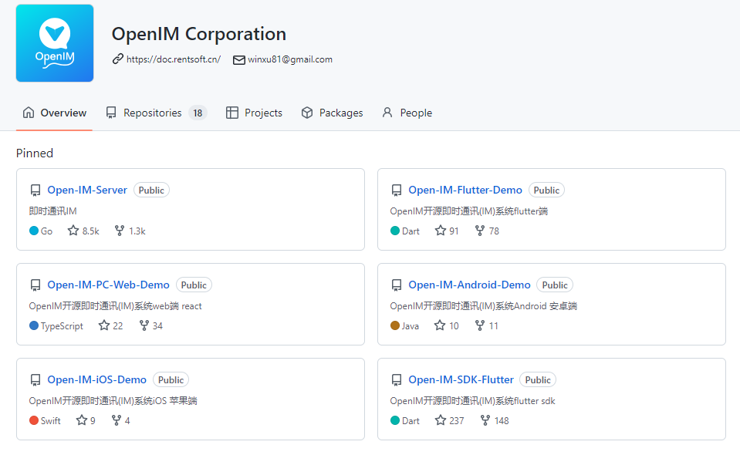Click the Open-IM-Server repository book icon
This screenshot has height=455, width=740.
pos(35,190)
